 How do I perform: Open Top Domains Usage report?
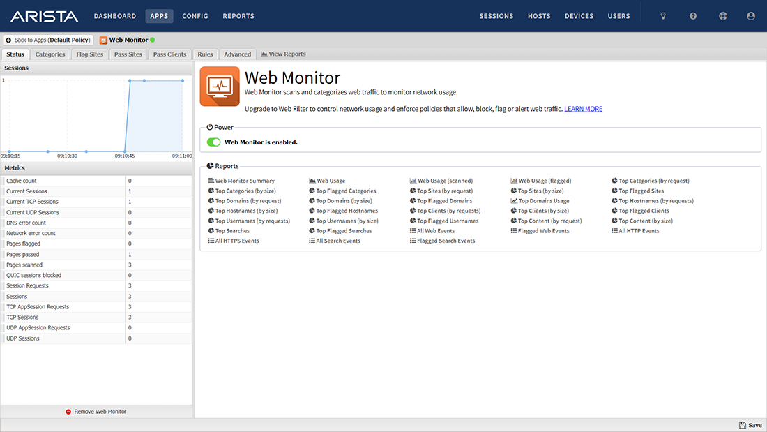coord(540,201)
